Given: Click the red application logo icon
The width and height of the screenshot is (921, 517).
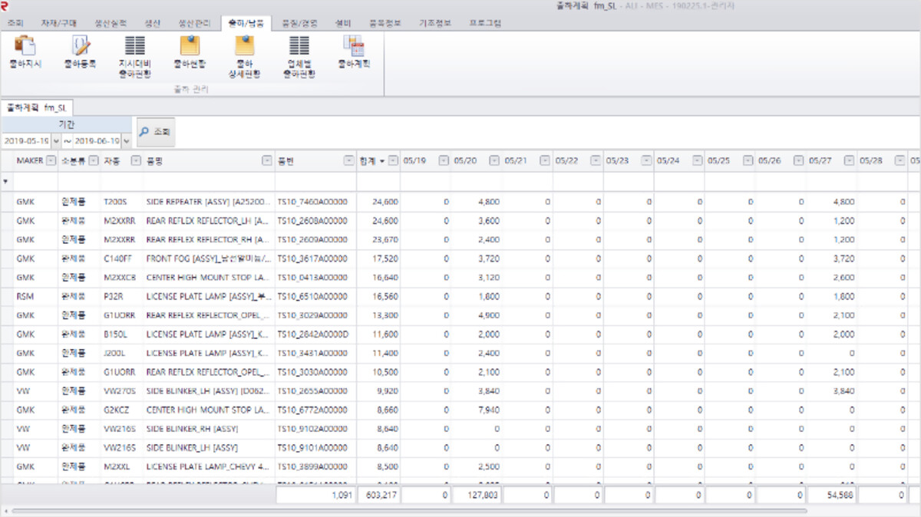Looking at the screenshot, I should (x=5, y=7).
